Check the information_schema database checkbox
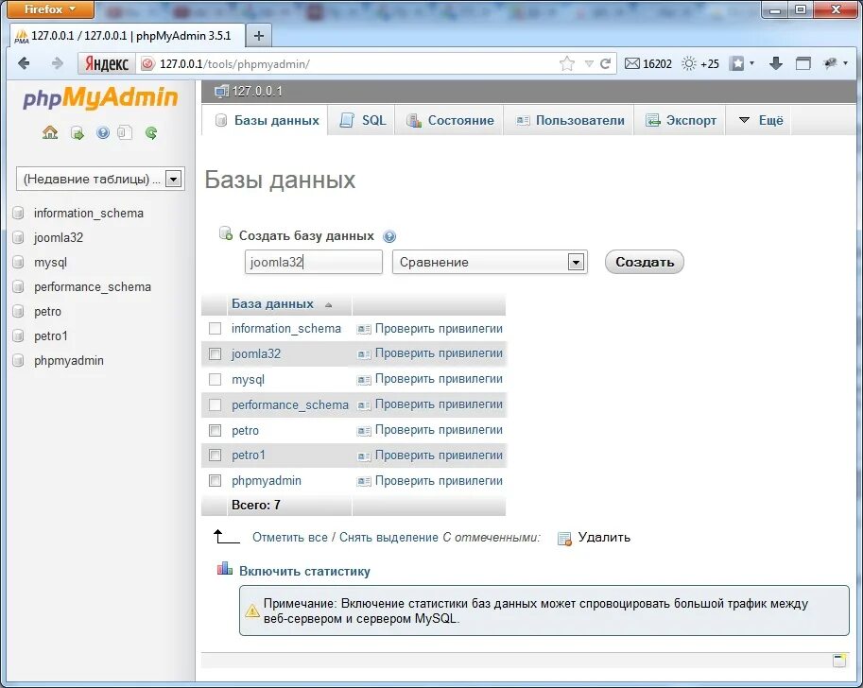 pos(215,329)
